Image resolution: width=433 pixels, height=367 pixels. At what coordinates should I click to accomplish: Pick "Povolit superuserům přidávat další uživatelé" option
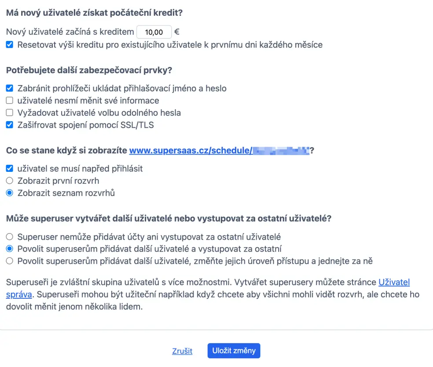click(9, 249)
